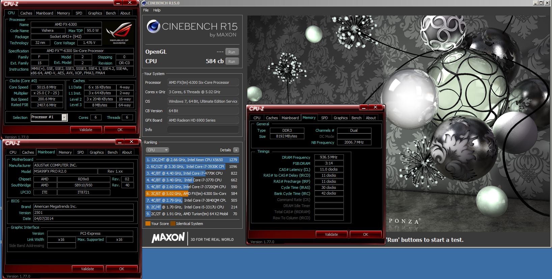The height and width of the screenshot is (279, 552).
Task: Open Graphics tab in Mainboard CPU-Z window
Action: [97, 152]
